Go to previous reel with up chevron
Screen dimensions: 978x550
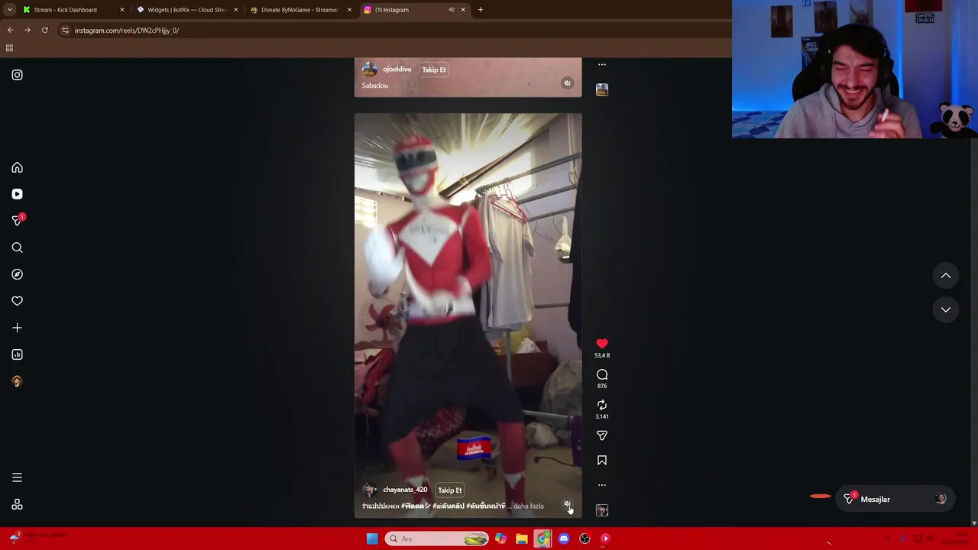click(946, 276)
